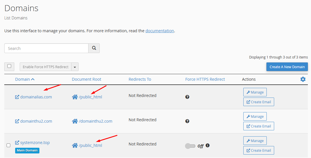Focus the domain Search field

(x=46, y=48)
